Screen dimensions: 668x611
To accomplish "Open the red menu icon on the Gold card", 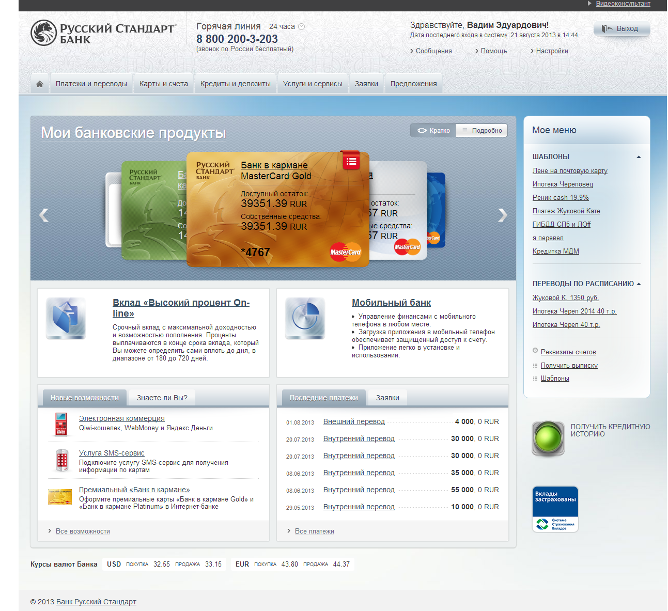I will 351,161.
